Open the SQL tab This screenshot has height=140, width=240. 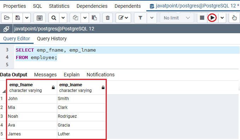pos(37,6)
